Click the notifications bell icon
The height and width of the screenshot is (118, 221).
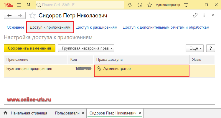(x=130, y=5)
